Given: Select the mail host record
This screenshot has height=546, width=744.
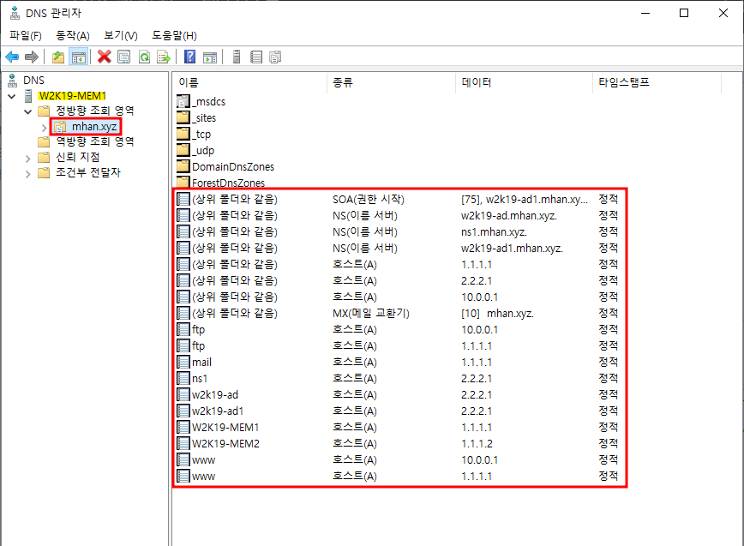Looking at the screenshot, I should point(398,362).
